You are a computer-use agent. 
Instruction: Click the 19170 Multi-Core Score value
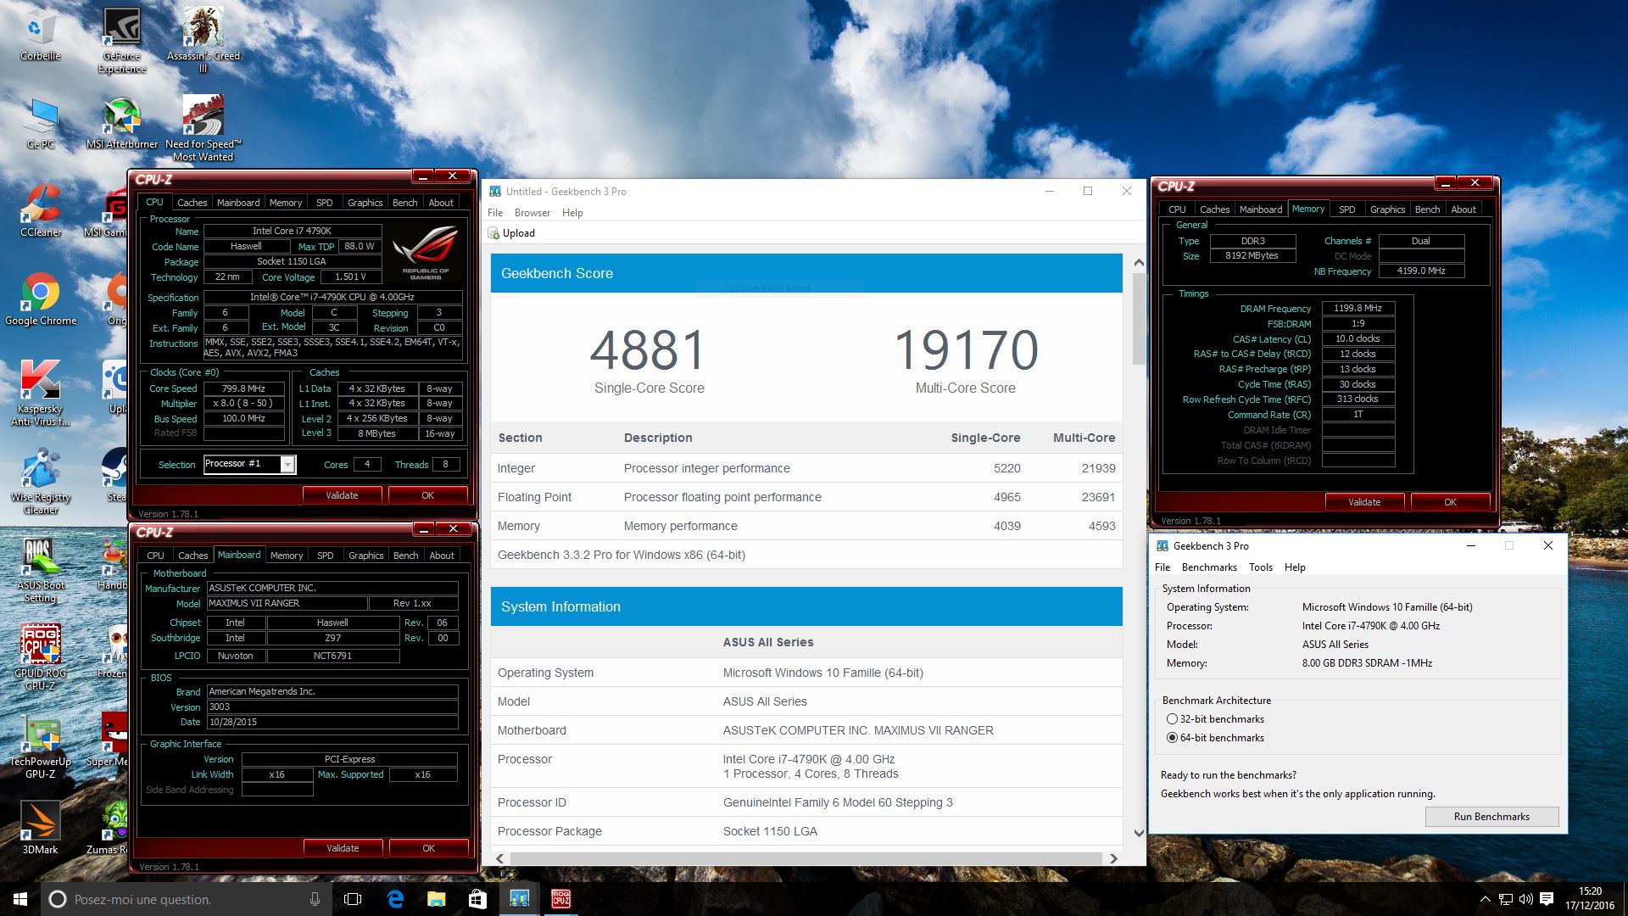[966, 350]
